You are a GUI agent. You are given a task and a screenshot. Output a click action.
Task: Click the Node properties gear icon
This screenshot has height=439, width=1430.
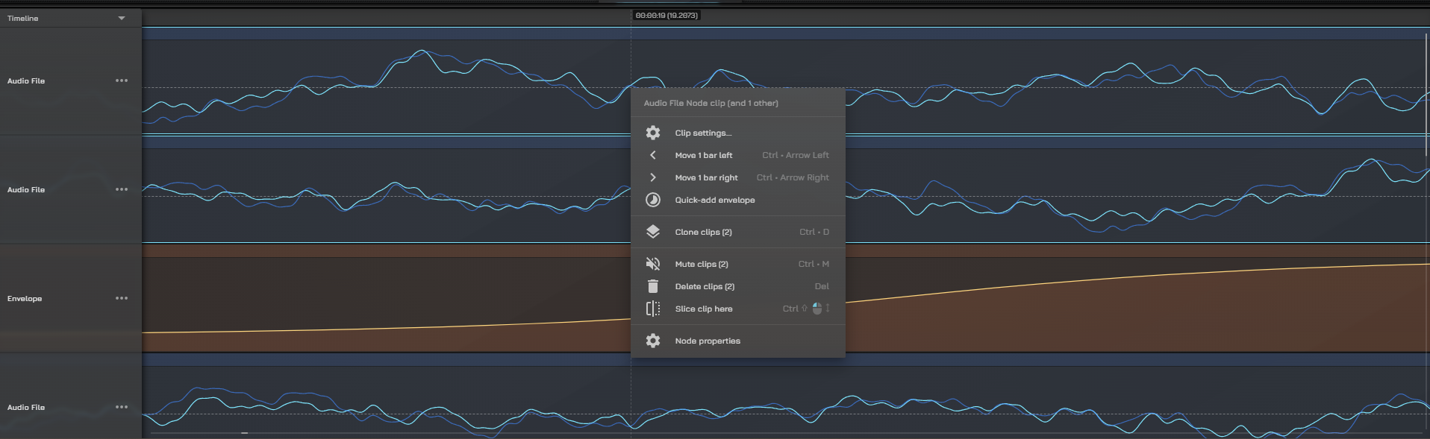[653, 341]
